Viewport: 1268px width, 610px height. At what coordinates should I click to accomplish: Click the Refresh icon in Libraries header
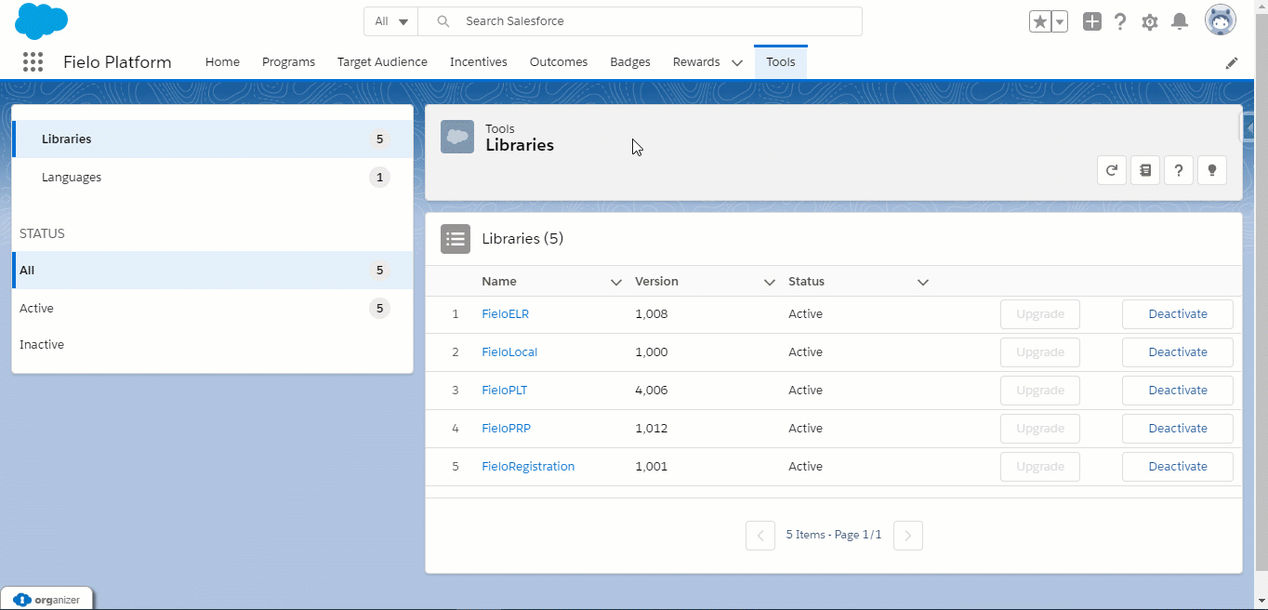pyautogui.click(x=1112, y=170)
